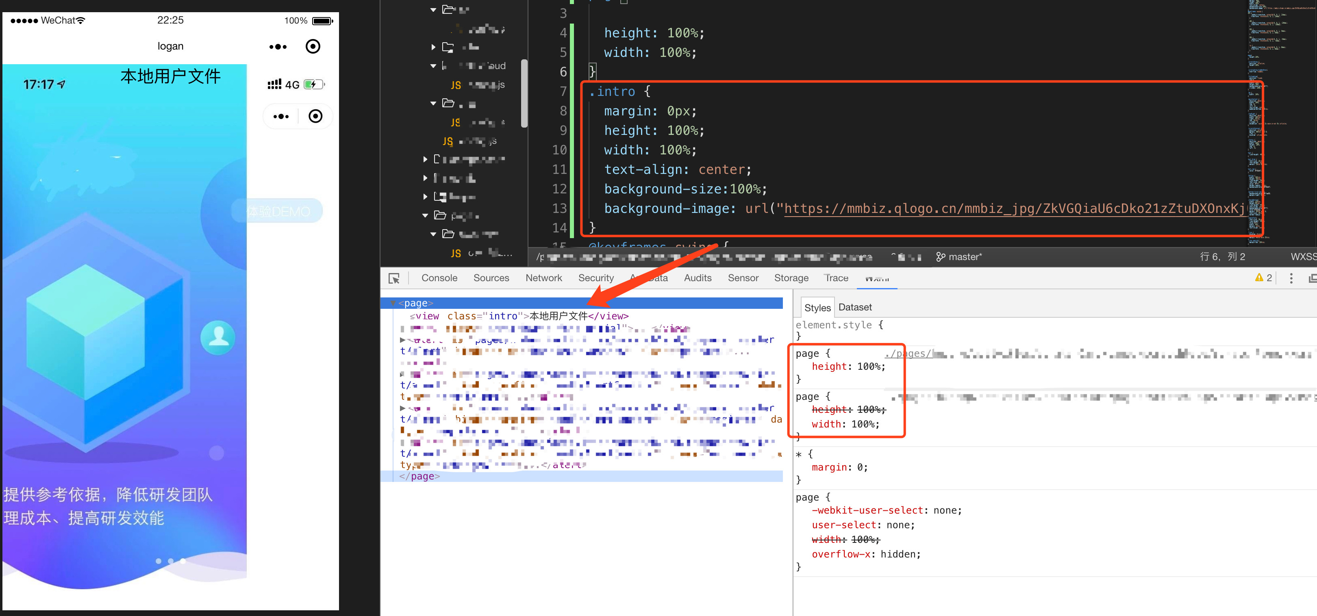Click the 'overflow-x: hidden' property

865,554
